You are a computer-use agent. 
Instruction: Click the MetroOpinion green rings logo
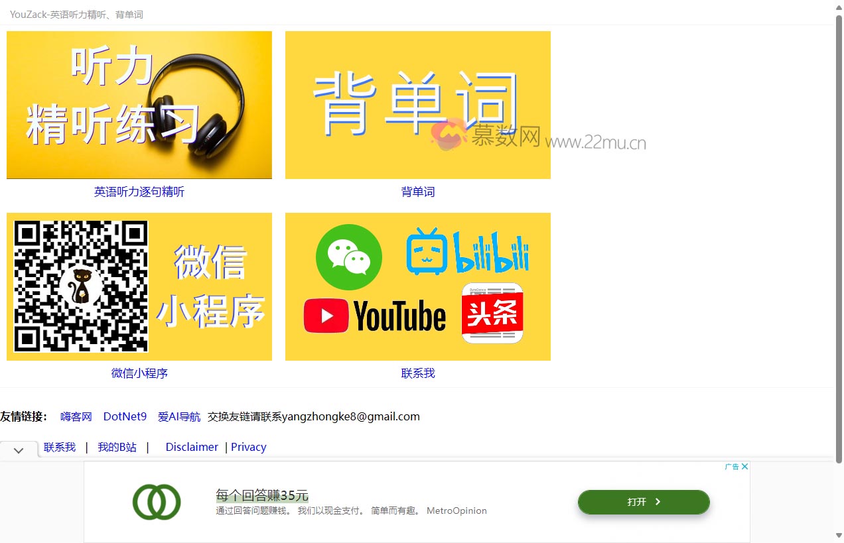tap(157, 502)
